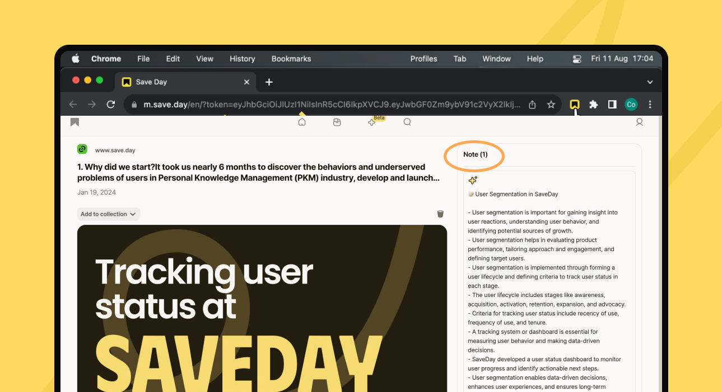Close the Save Day tab

click(x=246, y=82)
